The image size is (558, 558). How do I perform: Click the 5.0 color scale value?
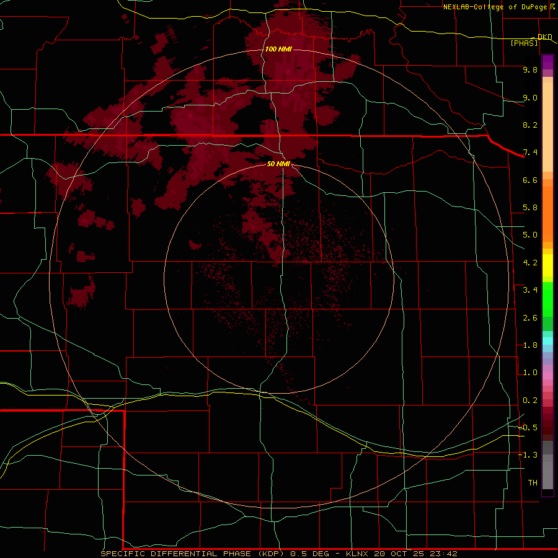tap(530, 235)
